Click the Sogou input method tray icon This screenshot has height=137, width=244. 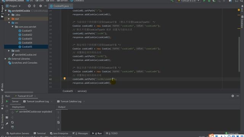point(211,135)
